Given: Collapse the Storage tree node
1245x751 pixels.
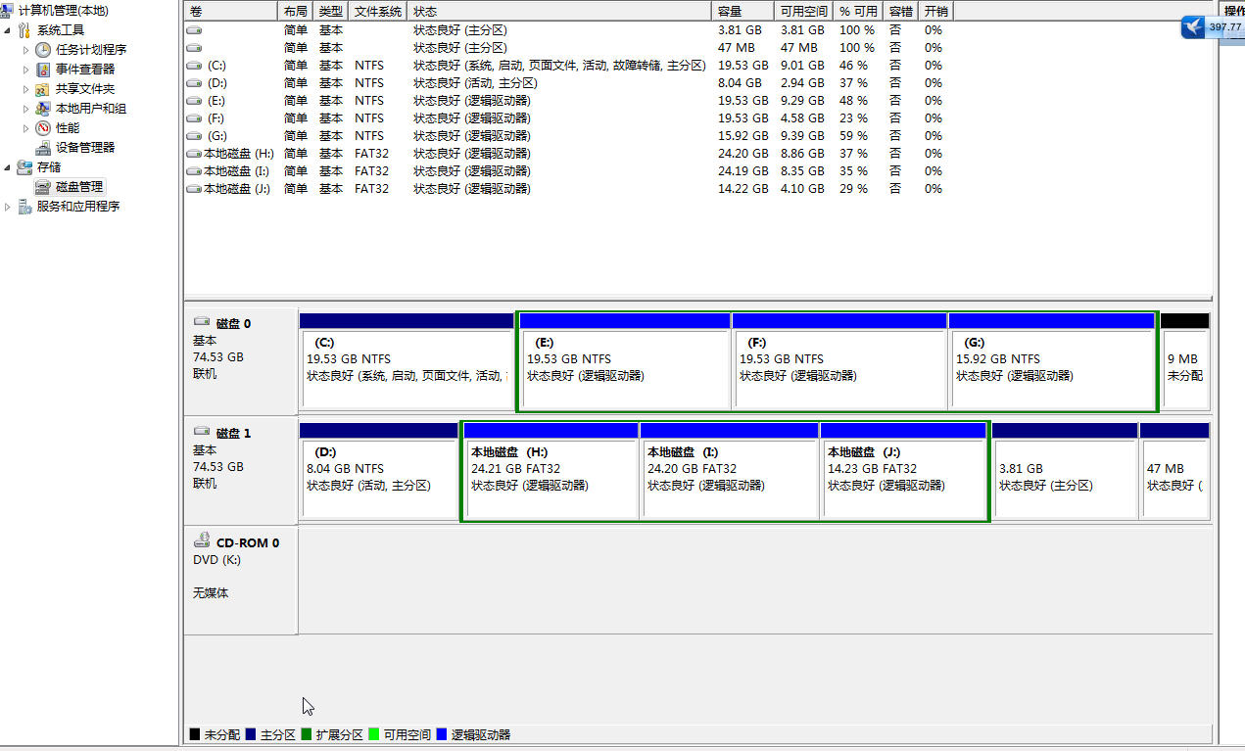Looking at the screenshot, I should coord(9,167).
